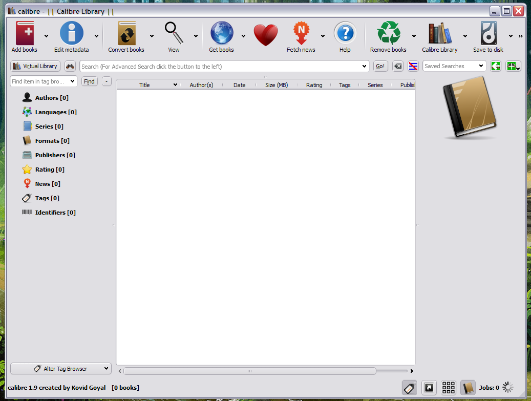Open Alter Tag Browser menu

tap(61, 369)
